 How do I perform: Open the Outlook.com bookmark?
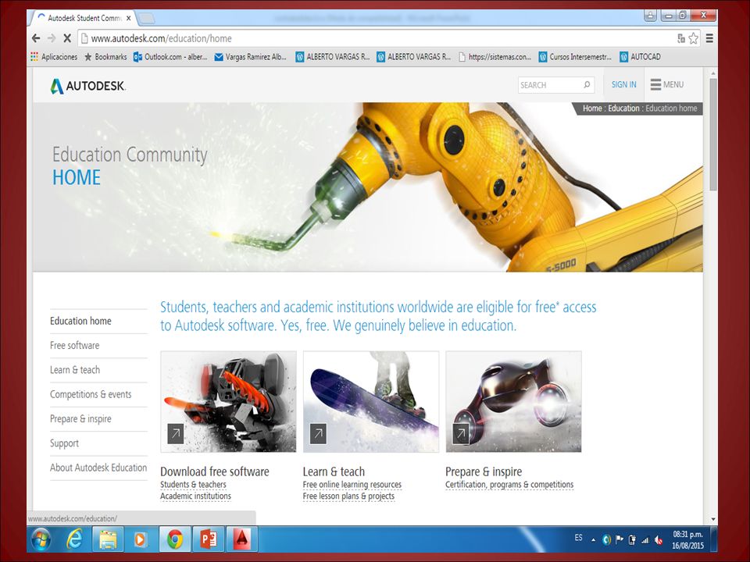[x=170, y=57]
